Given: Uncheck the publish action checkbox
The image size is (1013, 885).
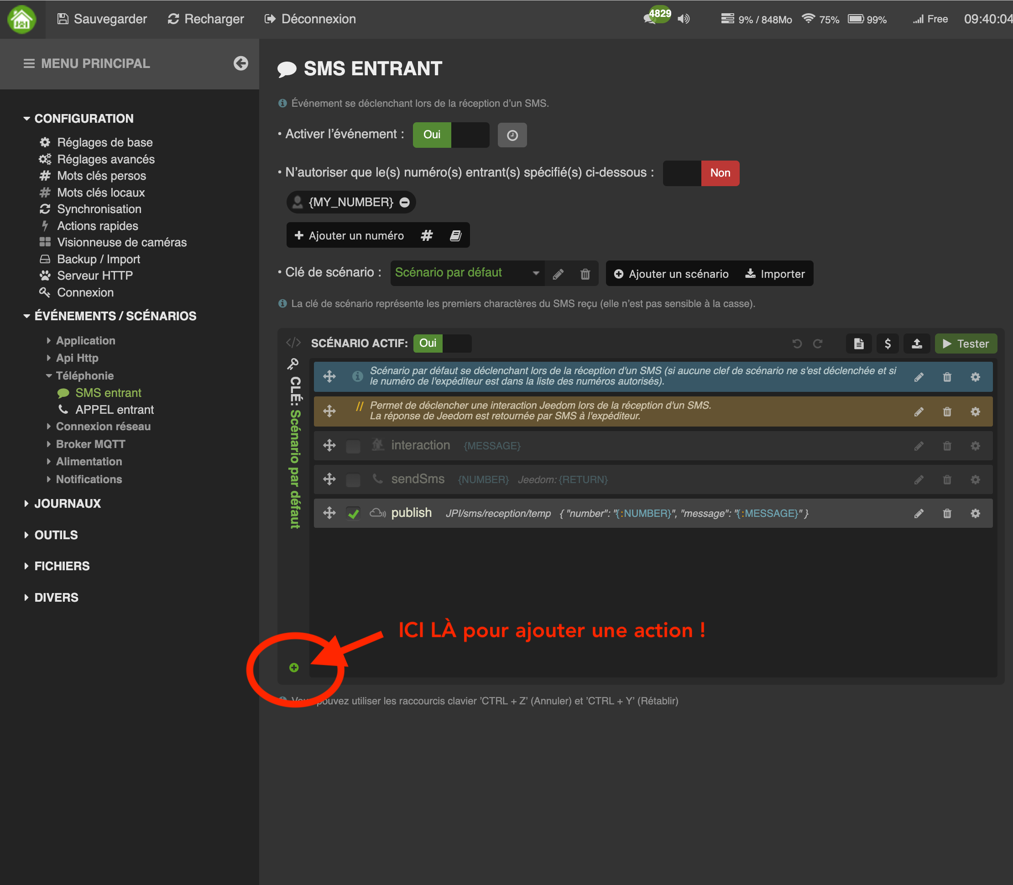Looking at the screenshot, I should tap(353, 514).
